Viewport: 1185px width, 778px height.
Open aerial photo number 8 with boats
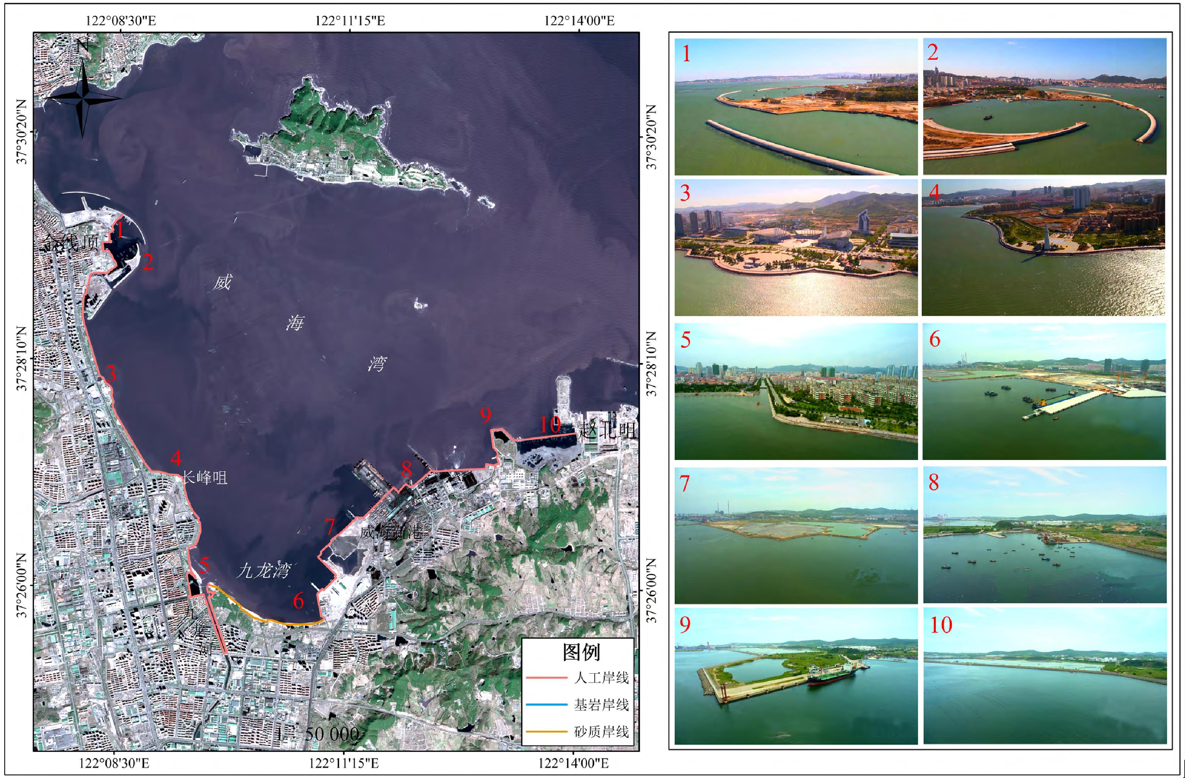[1044, 535]
